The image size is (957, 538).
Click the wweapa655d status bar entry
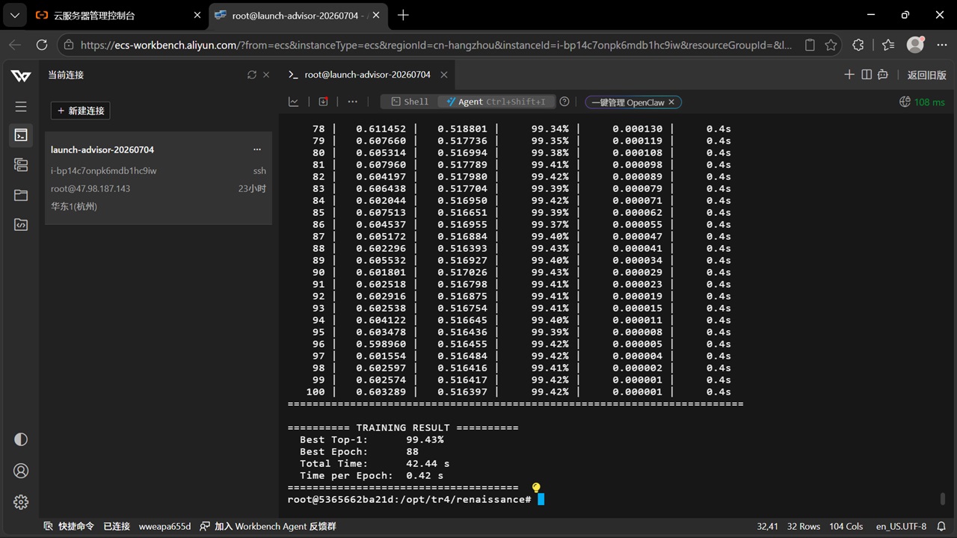pos(165,526)
